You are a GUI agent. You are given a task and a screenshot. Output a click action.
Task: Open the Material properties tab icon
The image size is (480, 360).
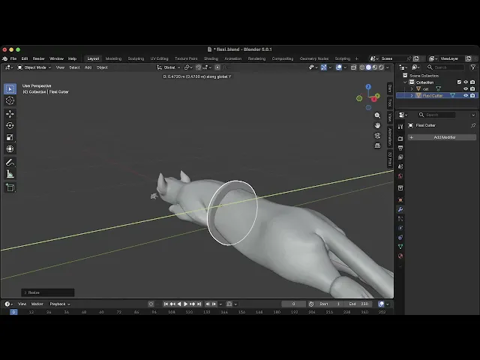[400, 256]
